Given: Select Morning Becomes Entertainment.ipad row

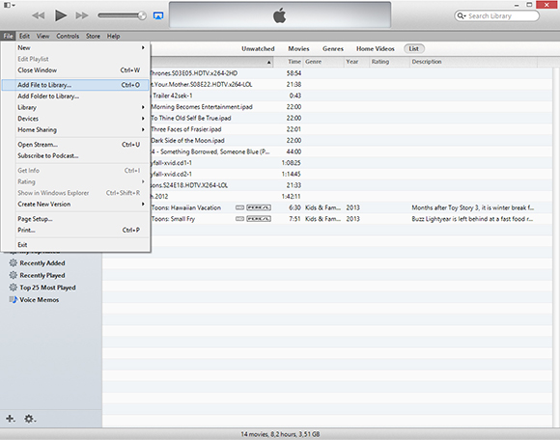Looking at the screenshot, I should pos(351,107).
